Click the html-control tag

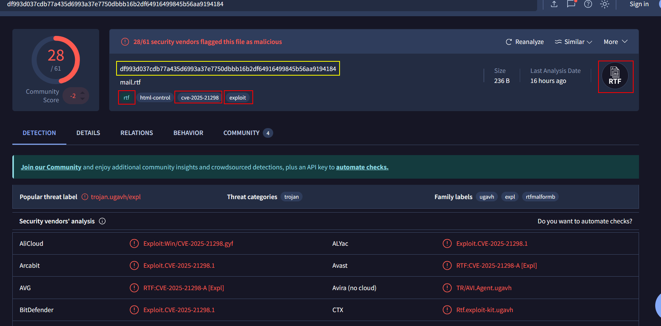155,98
